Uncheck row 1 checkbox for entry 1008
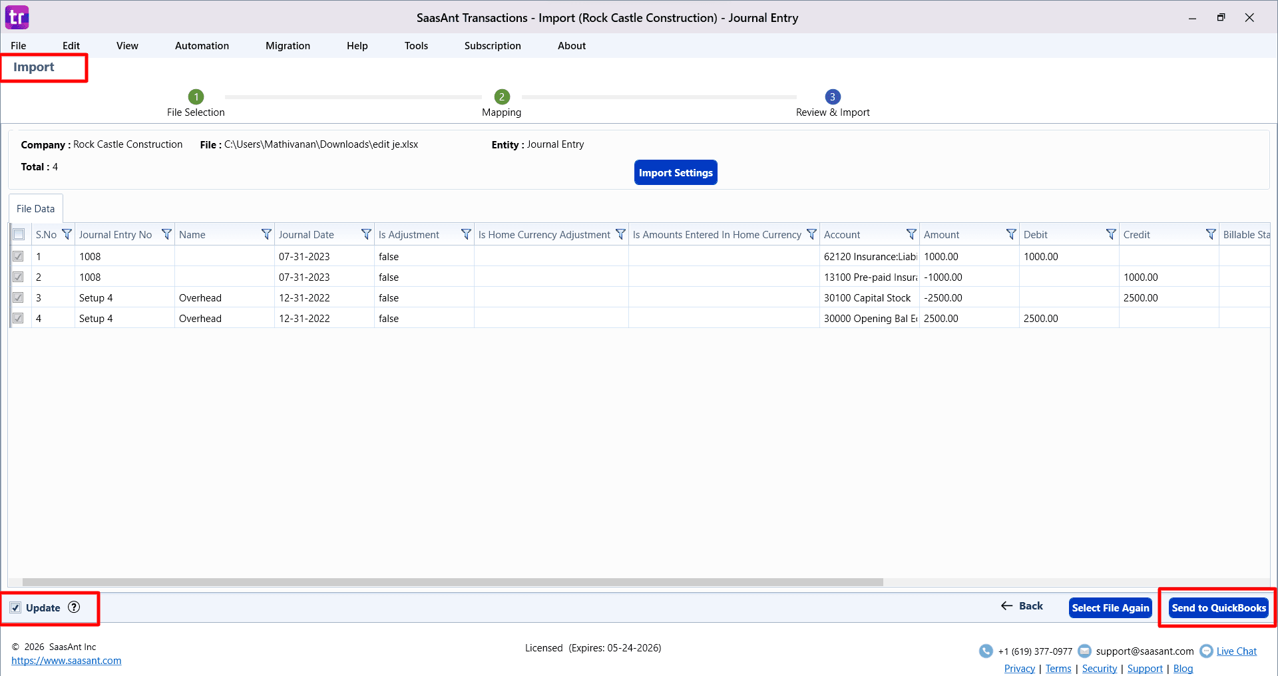 [x=19, y=256]
